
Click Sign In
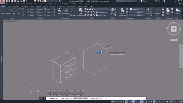(144, 1)
